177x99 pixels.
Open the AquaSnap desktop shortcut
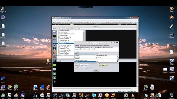pyautogui.click(x=126, y=96)
